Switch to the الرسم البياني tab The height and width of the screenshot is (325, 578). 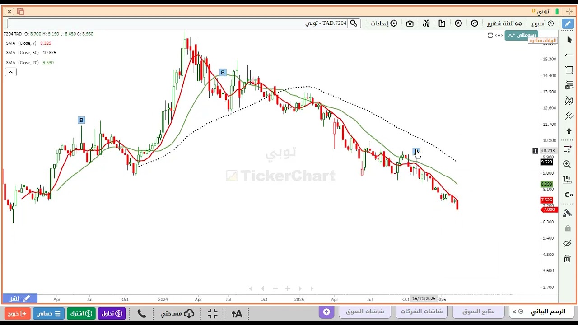[543, 311]
